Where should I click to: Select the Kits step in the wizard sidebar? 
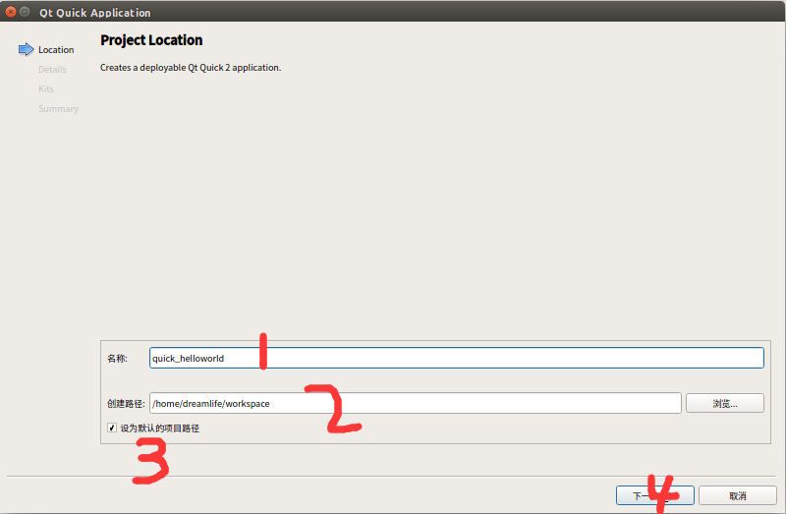pyautogui.click(x=45, y=88)
